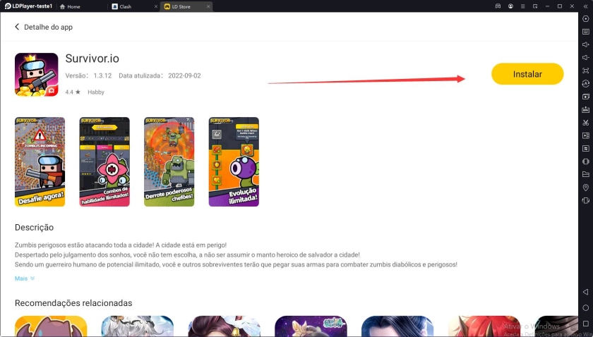This screenshot has height=337, width=593.
Task: Open shared folder icon in sidebar
Action: point(585,174)
